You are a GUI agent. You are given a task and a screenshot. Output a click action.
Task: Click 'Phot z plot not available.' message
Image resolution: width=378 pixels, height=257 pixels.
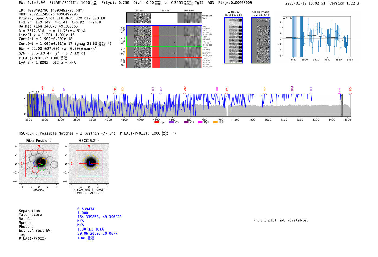(281, 220)
